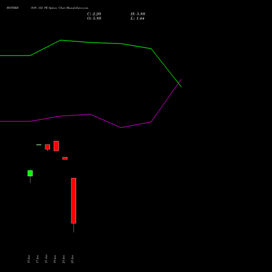272x272 pixels.
Task: Click the high value 'H: 5.80'
Action: tap(138, 14)
